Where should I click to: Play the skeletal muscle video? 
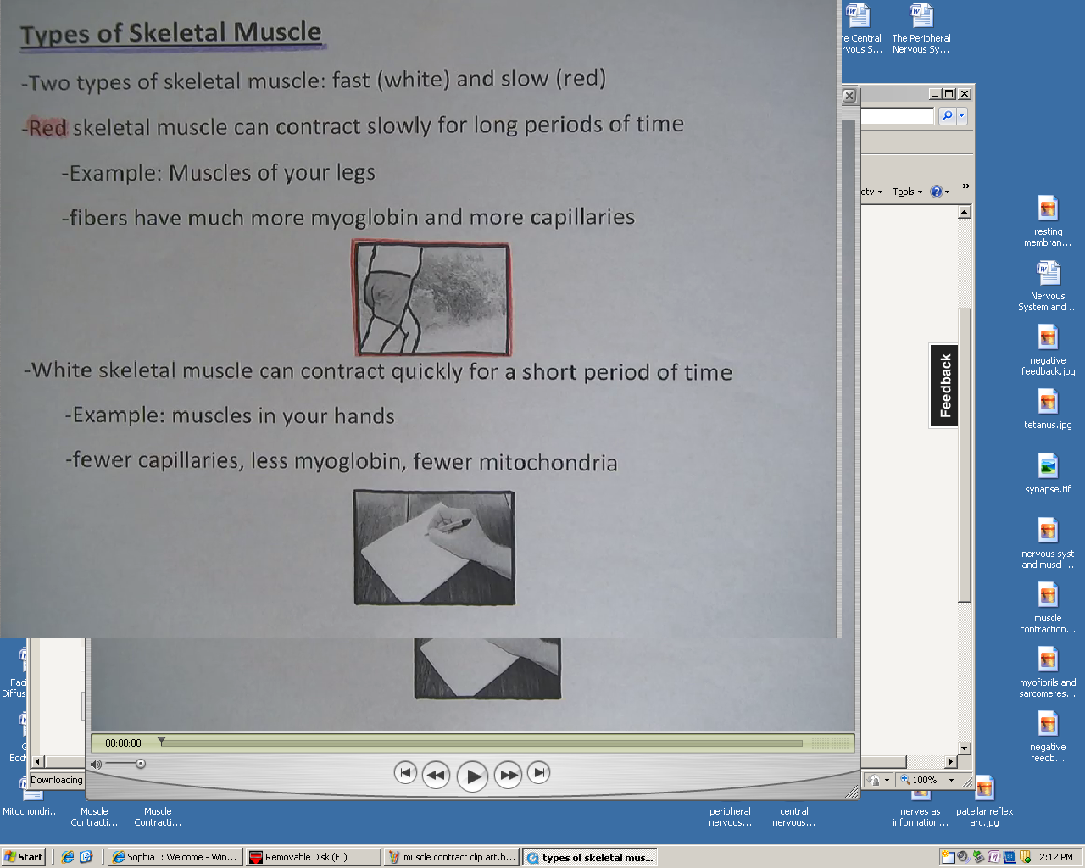coord(472,776)
